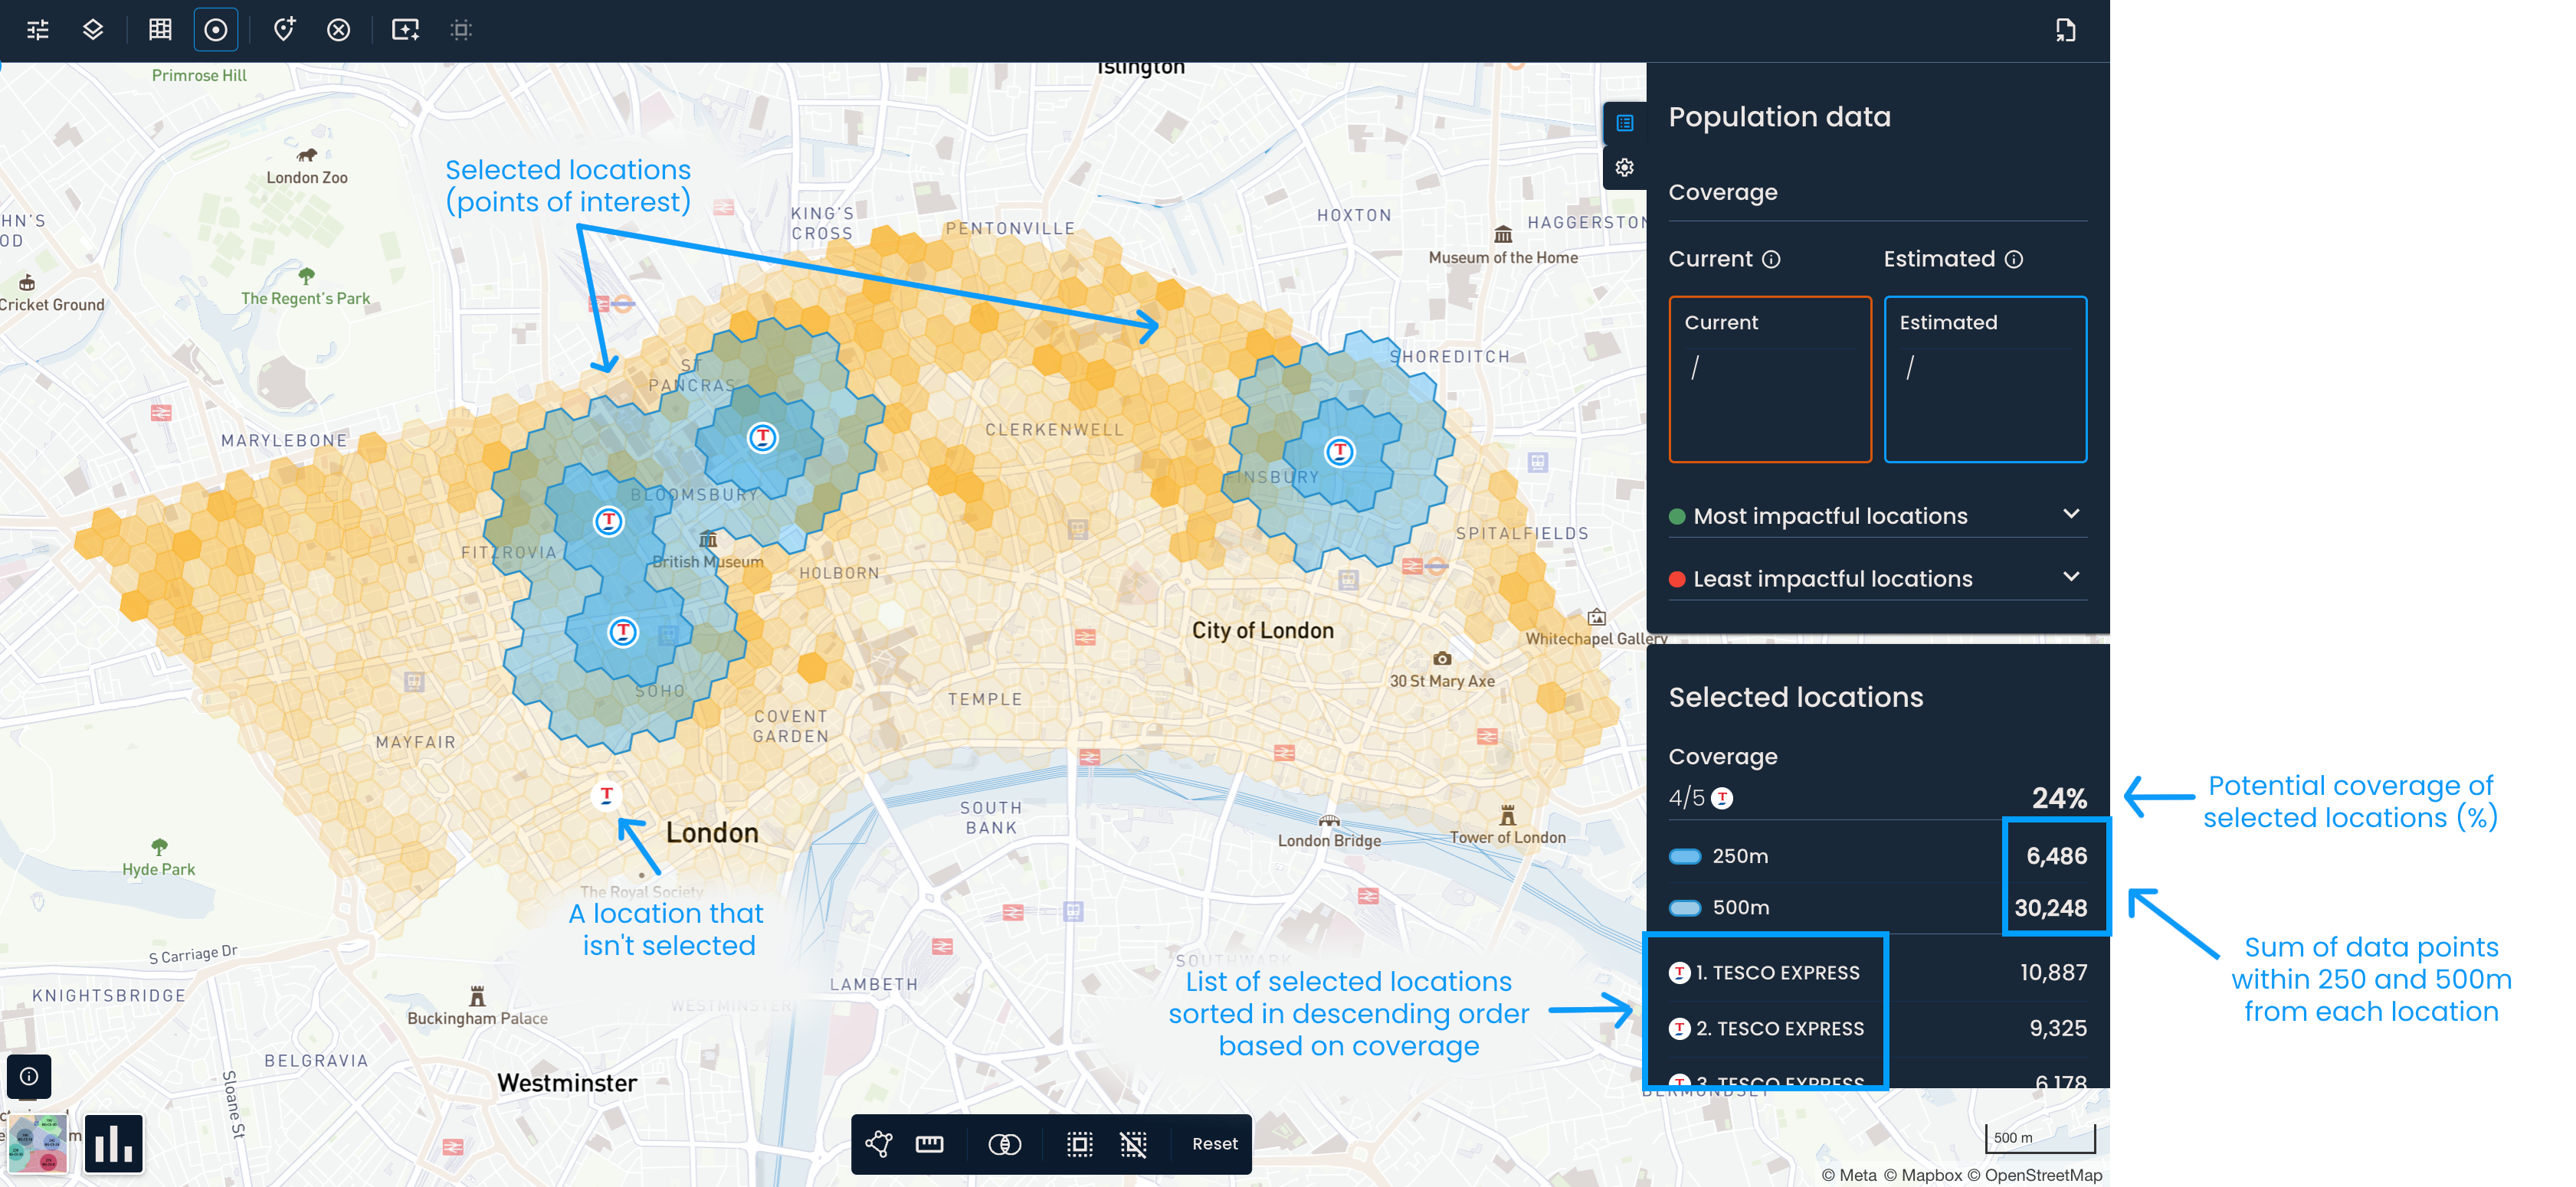
Task: Click the grid table icon
Action: tap(160, 30)
